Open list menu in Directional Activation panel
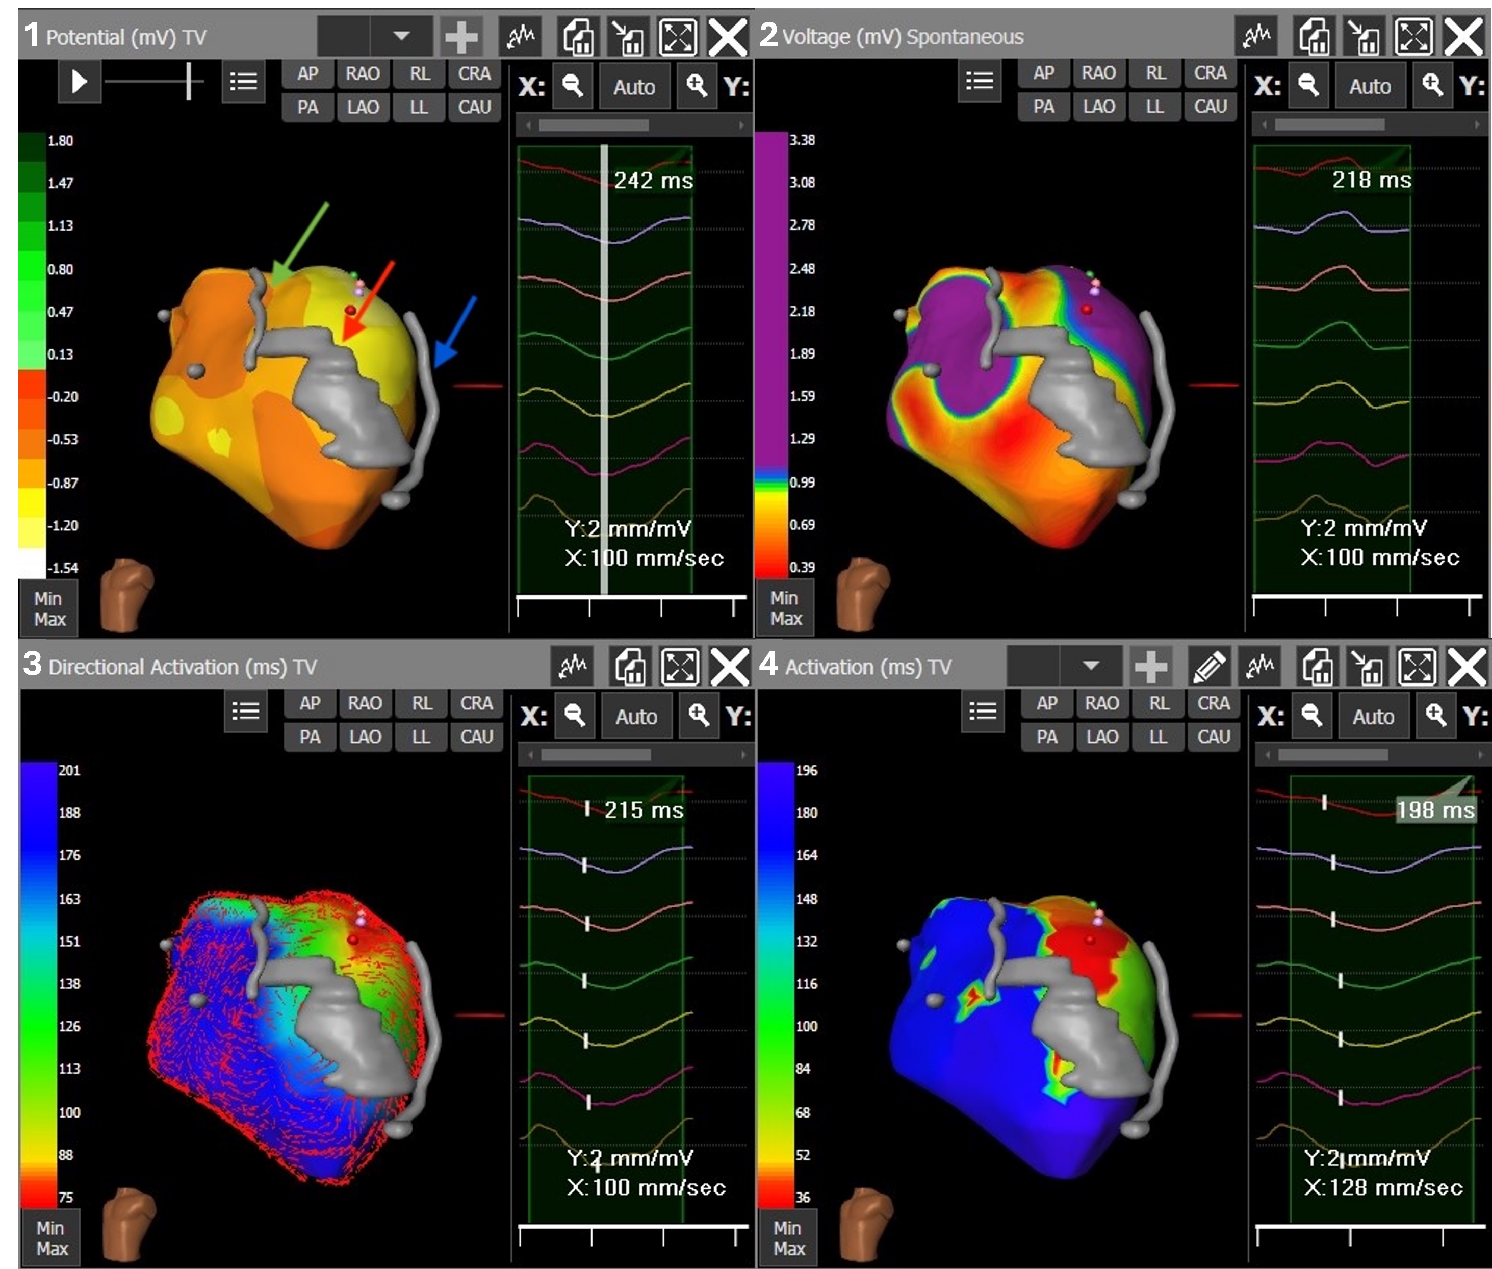This screenshot has height=1269, width=1492. [245, 712]
